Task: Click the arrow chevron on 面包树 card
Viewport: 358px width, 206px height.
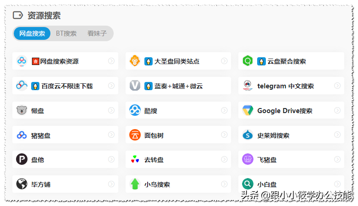Action: tap(224, 135)
